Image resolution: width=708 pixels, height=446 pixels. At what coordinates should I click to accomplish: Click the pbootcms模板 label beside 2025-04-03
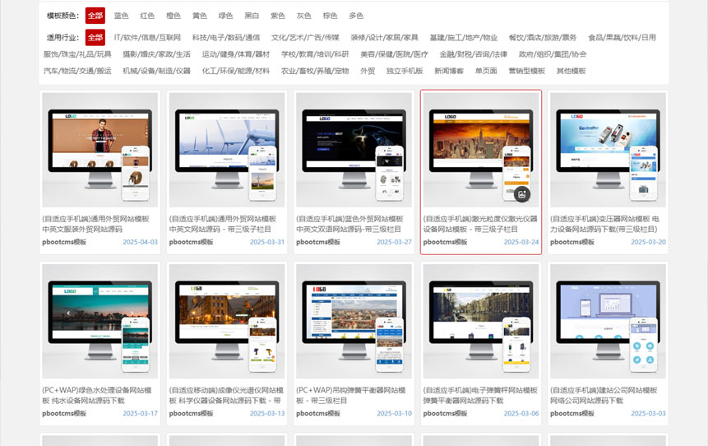click(64, 242)
